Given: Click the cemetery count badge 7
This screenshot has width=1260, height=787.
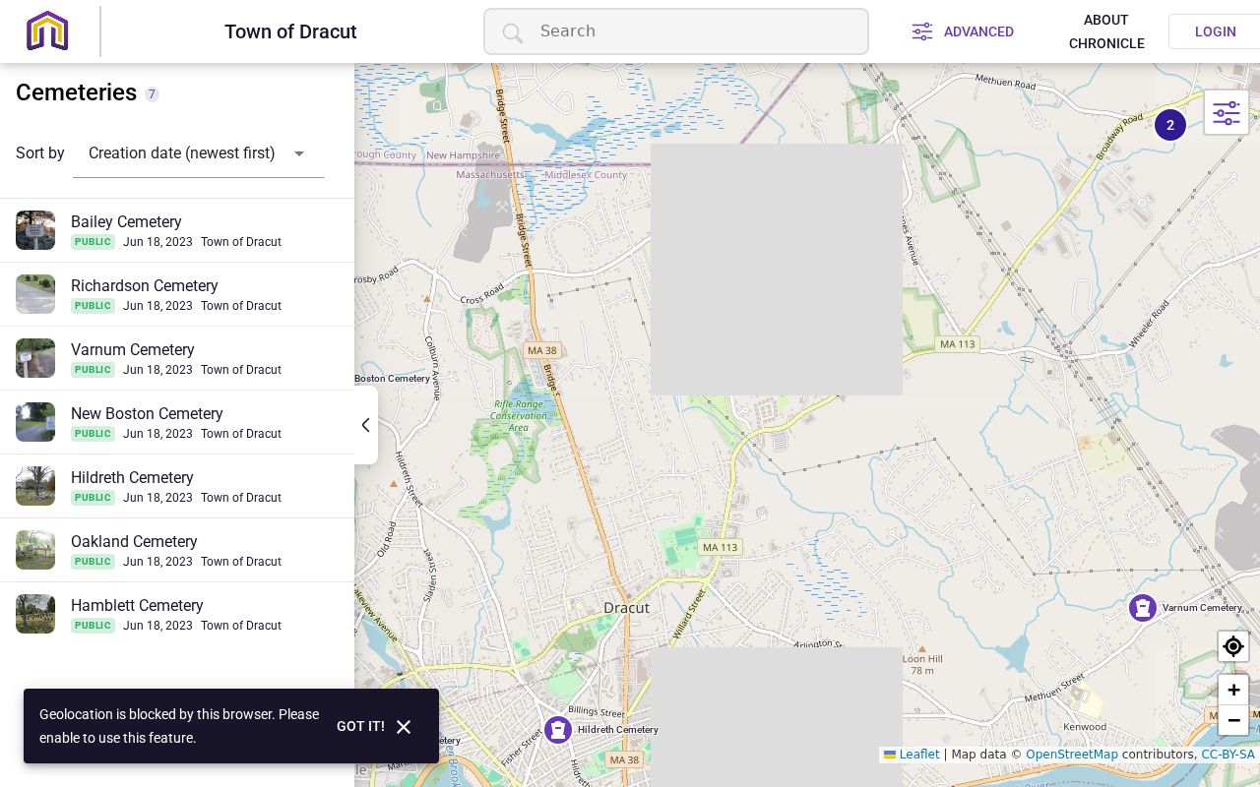Looking at the screenshot, I should click(x=152, y=94).
